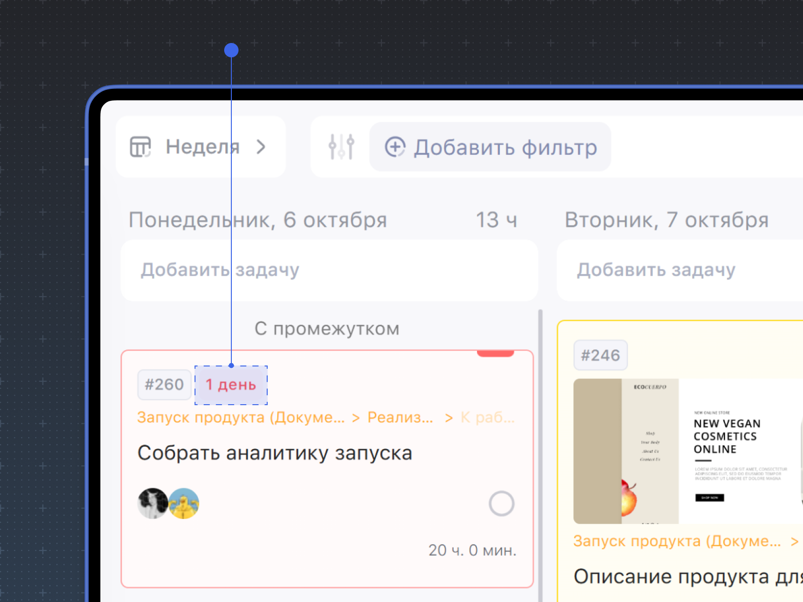Click the red color tag on card #260
This screenshot has width=803, height=602.
click(x=495, y=354)
